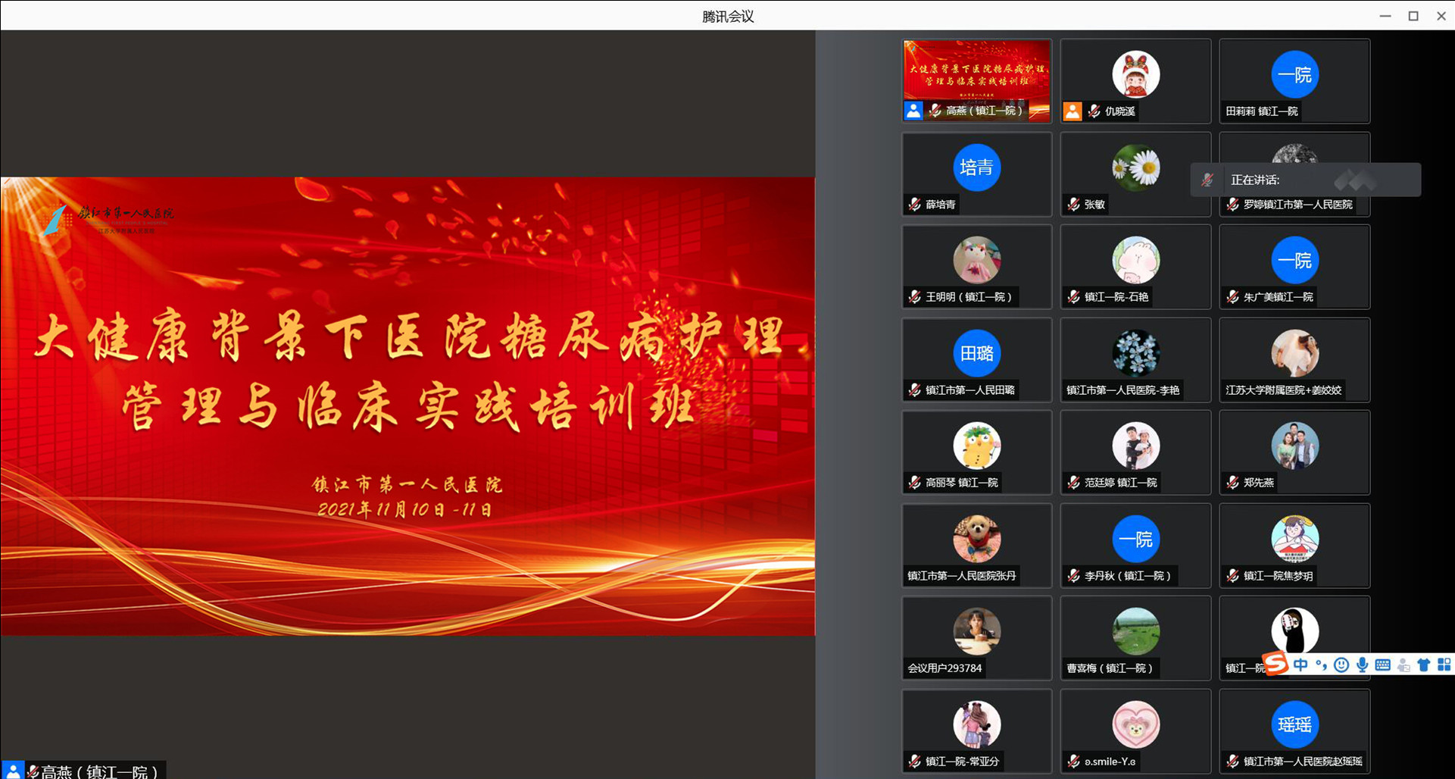The image size is (1455, 779).
Task: Click the muted mic in 正在讲话 indicator
Action: [1208, 180]
